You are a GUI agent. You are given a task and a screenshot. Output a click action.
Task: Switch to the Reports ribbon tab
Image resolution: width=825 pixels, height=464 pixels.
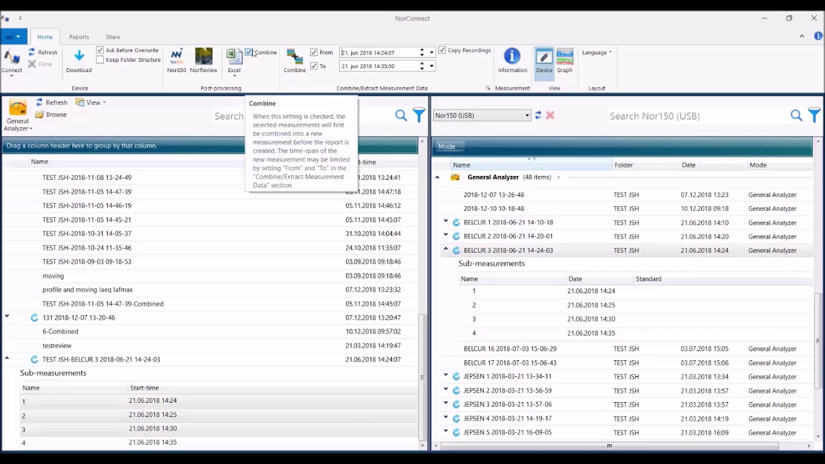pyautogui.click(x=79, y=37)
